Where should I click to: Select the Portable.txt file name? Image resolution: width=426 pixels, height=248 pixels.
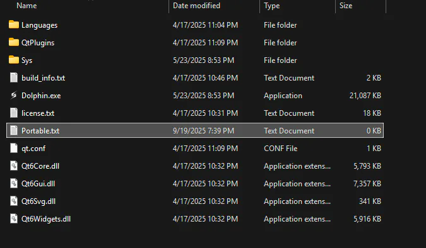coord(40,131)
